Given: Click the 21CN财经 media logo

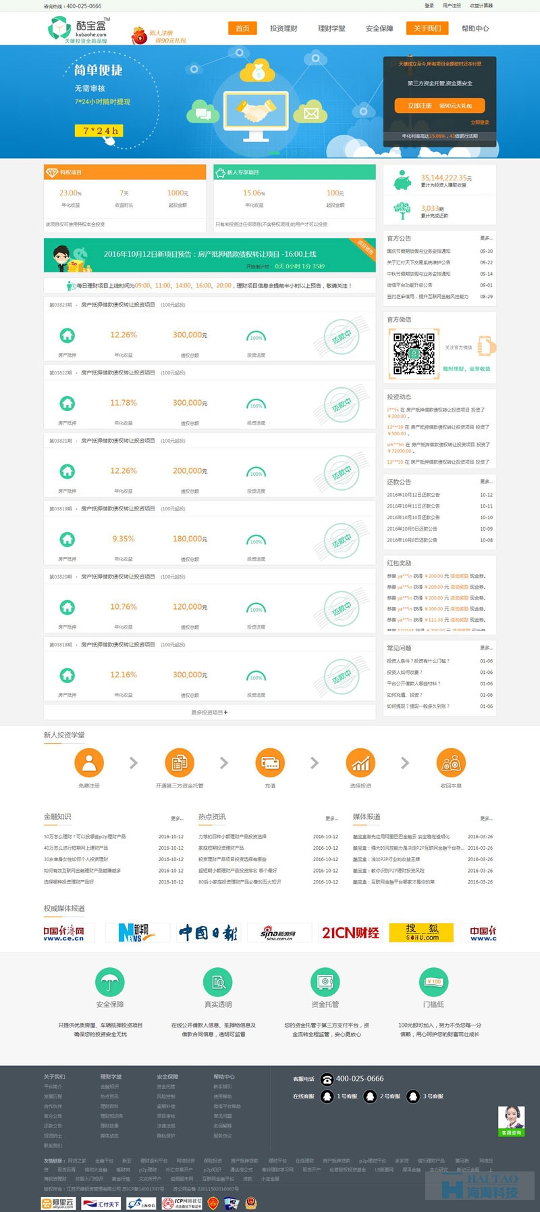Looking at the screenshot, I should click(x=350, y=933).
